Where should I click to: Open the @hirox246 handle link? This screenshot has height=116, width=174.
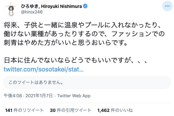click(32, 12)
